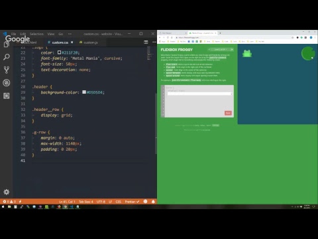
Task: Click the green lily pad
Action: tap(308, 53)
